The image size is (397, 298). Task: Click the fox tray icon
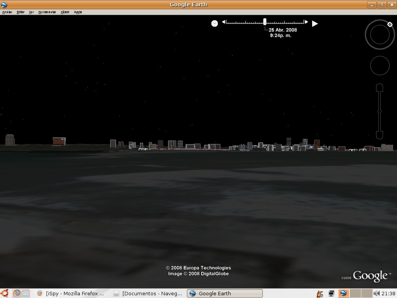[320, 294]
